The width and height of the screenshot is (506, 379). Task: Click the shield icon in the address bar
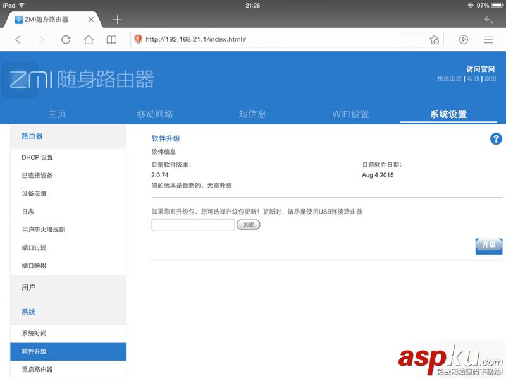coord(138,39)
